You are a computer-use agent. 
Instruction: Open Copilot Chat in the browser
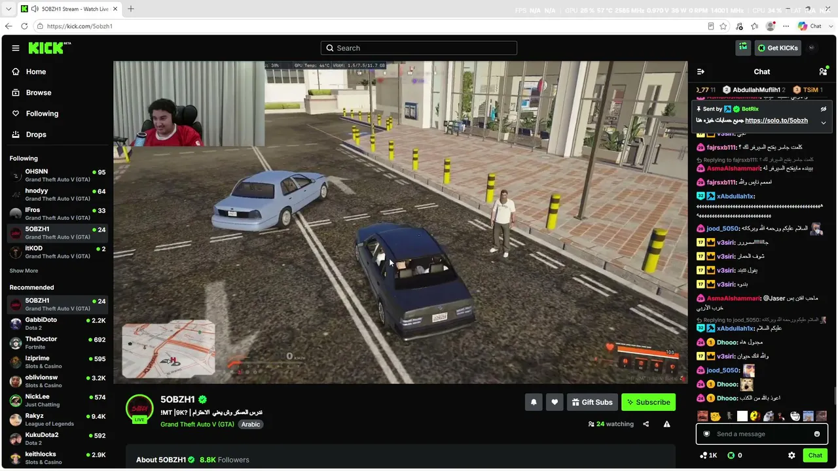click(810, 26)
